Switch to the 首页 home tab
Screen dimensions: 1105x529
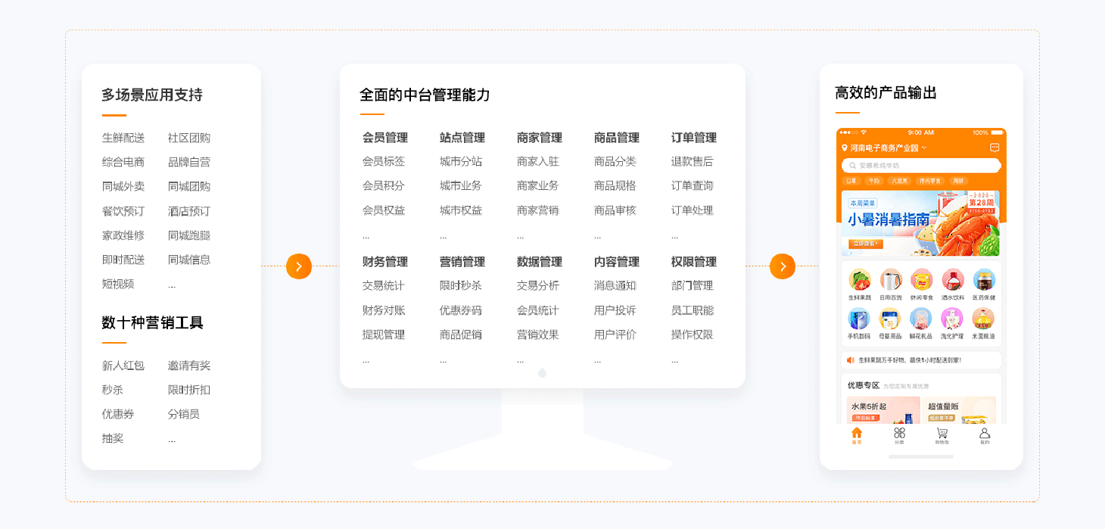(x=858, y=436)
